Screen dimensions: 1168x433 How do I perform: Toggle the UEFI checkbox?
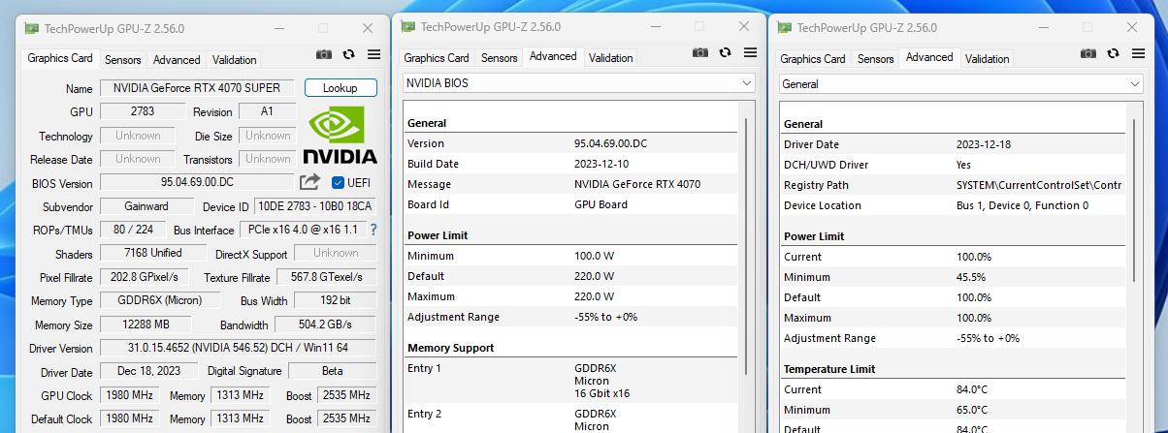coord(338,182)
